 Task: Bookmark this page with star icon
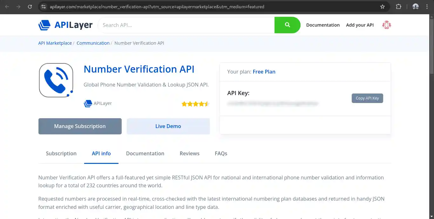pos(383,7)
